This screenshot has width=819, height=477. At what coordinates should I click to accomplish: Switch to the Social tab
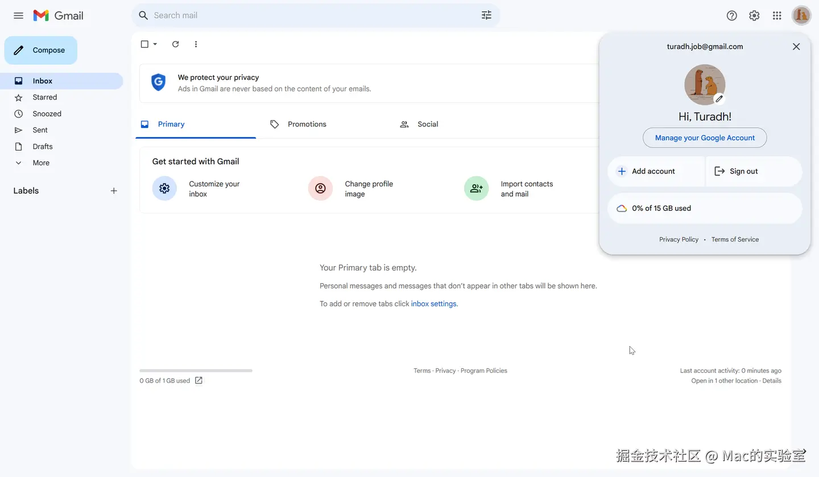(427, 124)
